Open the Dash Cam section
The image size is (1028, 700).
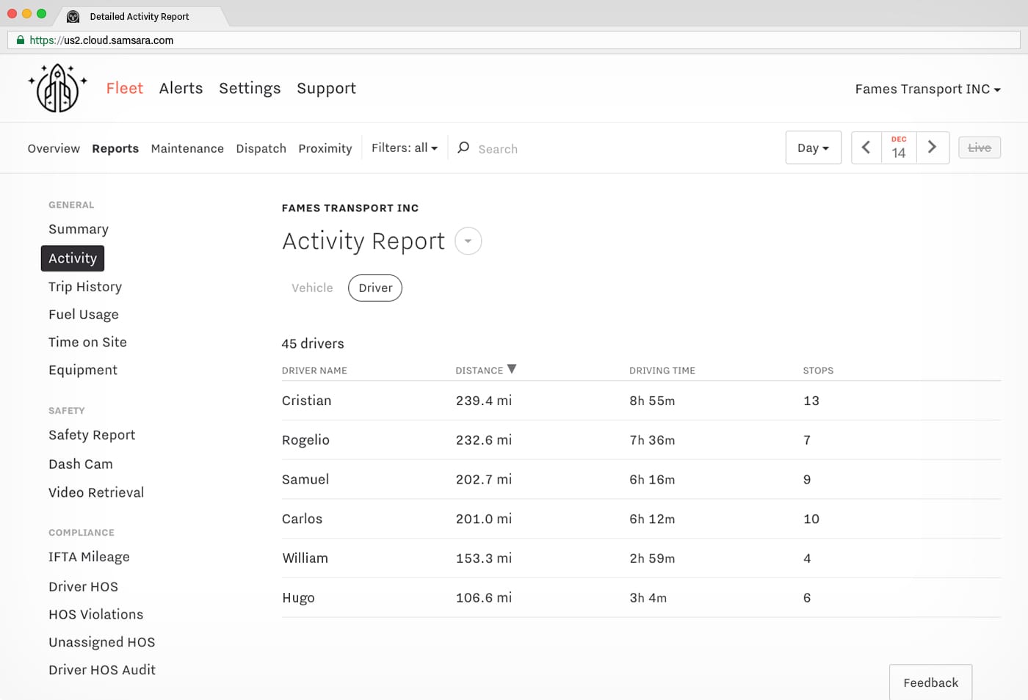pyautogui.click(x=81, y=464)
